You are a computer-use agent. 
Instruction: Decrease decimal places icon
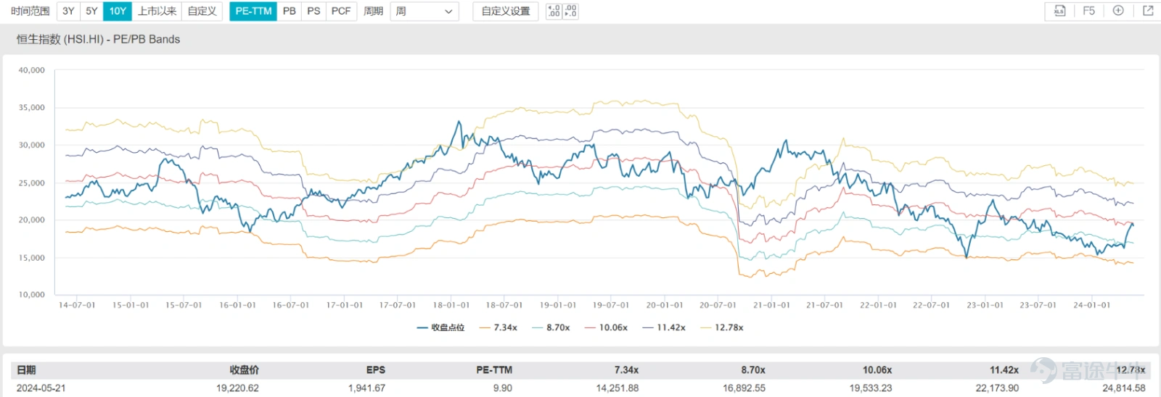tap(570, 11)
